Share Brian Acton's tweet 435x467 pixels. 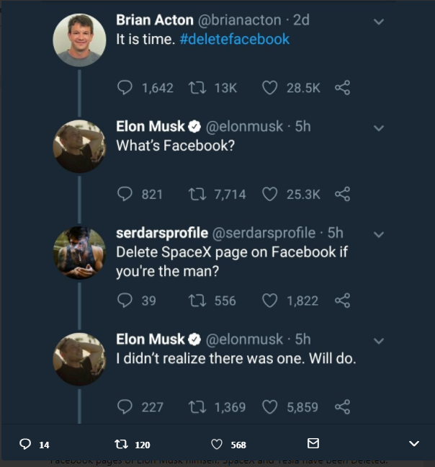[343, 88]
